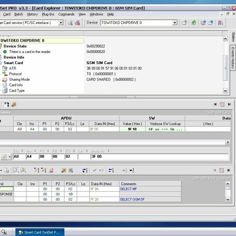236x236 pixels.
Task: Click the P3 input field containing 02
Action: point(71,157)
